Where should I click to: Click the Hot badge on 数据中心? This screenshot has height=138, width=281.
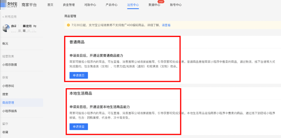[x=161, y=1]
